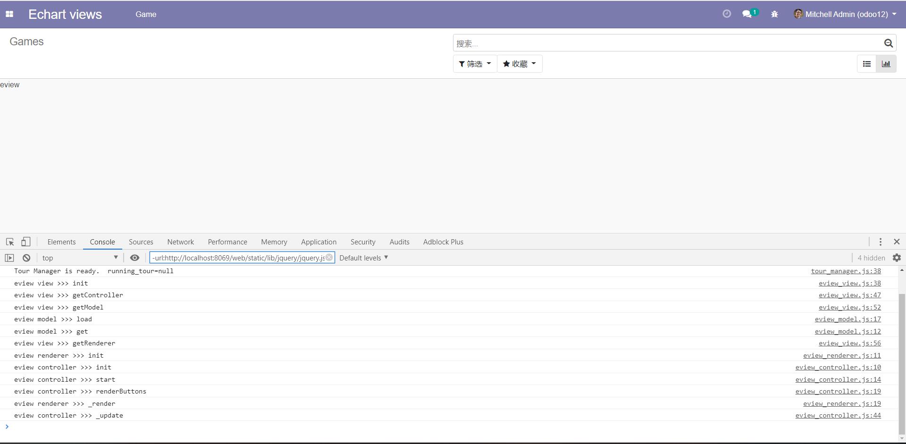Image resolution: width=906 pixels, height=444 pixels.
Task: Open the Odoo apps grid menu
Action: point(9,14)
